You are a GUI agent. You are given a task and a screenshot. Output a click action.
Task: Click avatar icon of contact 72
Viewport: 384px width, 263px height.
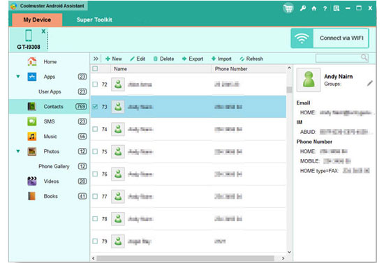[118, 84]
